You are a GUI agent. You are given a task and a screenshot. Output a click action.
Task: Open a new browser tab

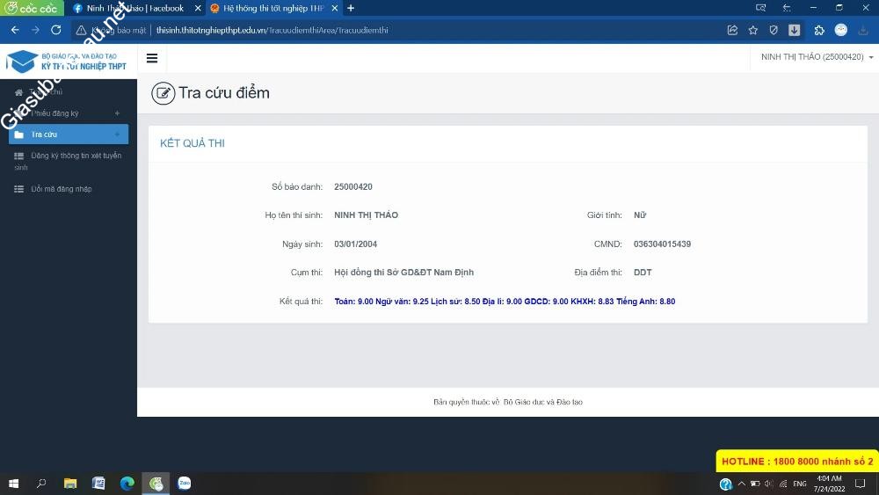coord(351,8)
